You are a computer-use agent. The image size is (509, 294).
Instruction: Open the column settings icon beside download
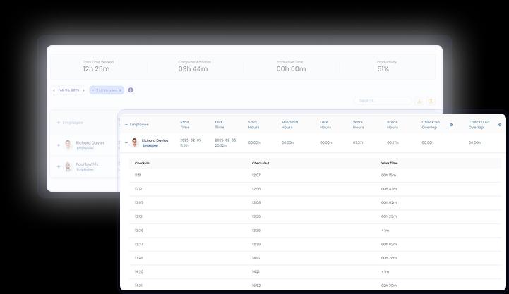point(431,101)
